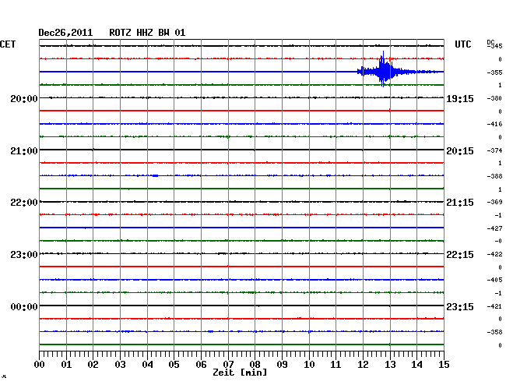Click minute tick label 15 on time axis
Screen dimensions: 506x385
444,365
